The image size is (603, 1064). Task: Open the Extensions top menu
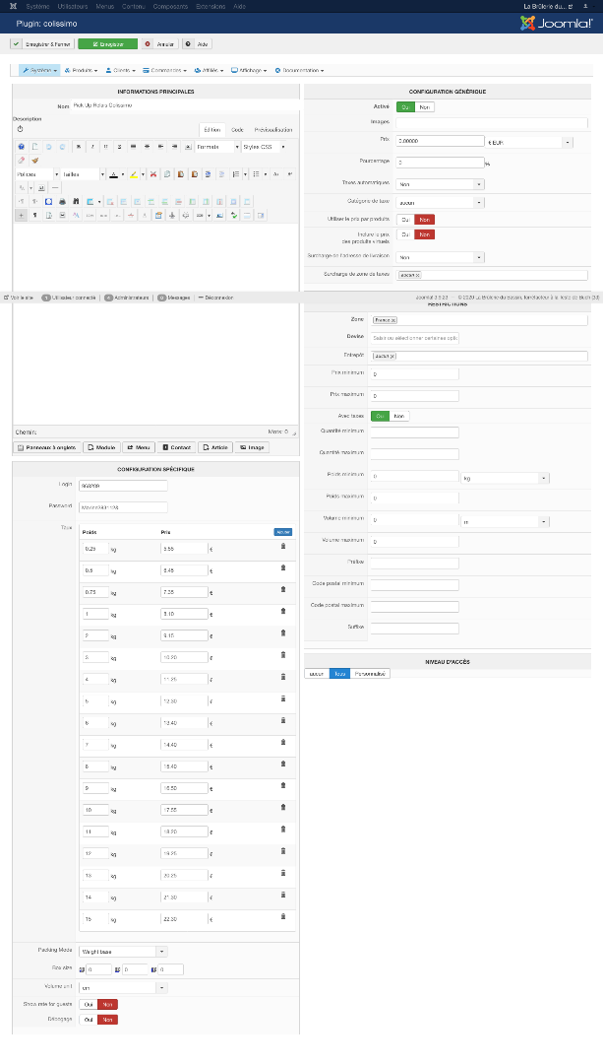pos(211,6)
